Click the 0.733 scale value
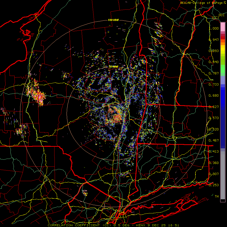 coord(214,84)
